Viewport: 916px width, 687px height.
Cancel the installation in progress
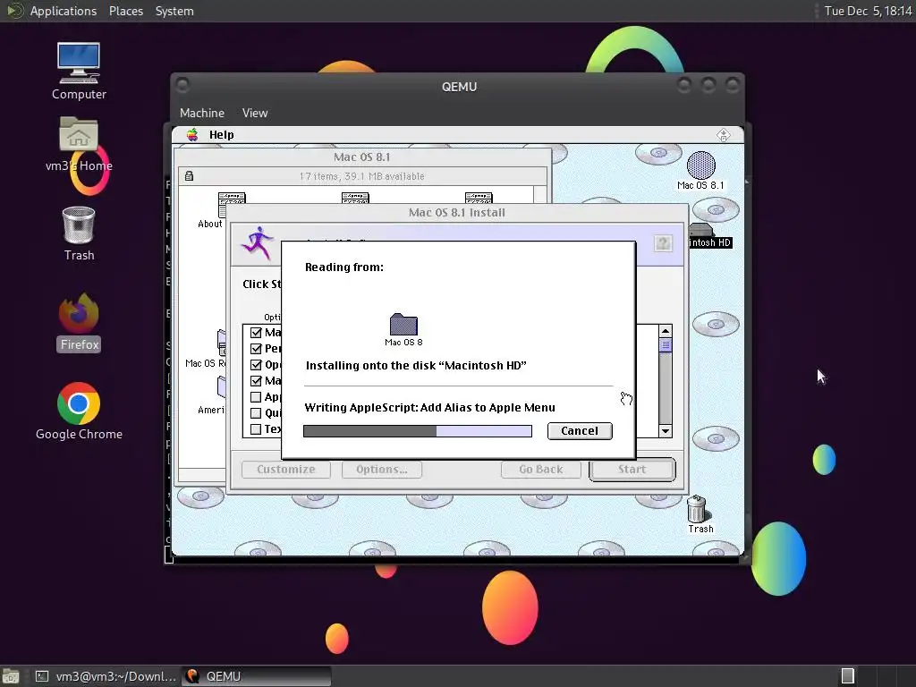[580, 430]
